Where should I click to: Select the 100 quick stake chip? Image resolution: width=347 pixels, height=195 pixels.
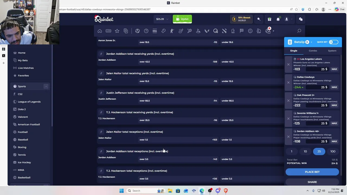(333, 151)
